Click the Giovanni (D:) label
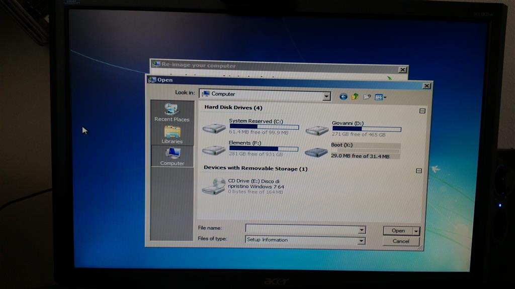This screenshot has height=289, width=515. coord(348,123)
